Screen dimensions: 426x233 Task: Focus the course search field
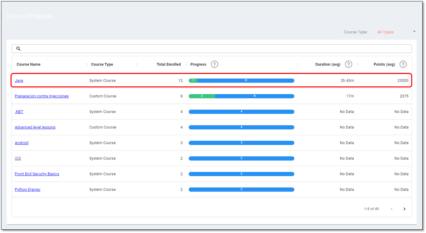[x=212, y=49]
